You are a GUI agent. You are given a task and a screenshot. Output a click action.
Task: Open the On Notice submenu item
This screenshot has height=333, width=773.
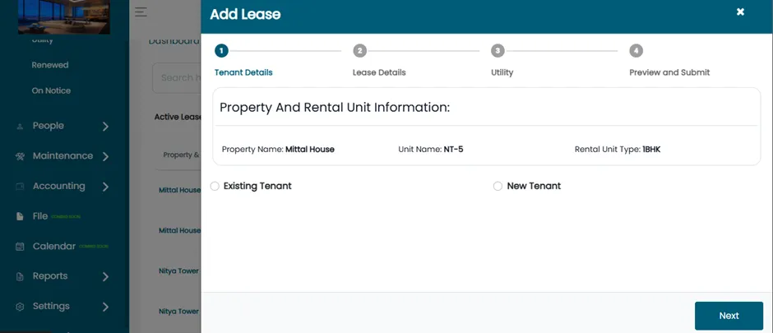51,90
